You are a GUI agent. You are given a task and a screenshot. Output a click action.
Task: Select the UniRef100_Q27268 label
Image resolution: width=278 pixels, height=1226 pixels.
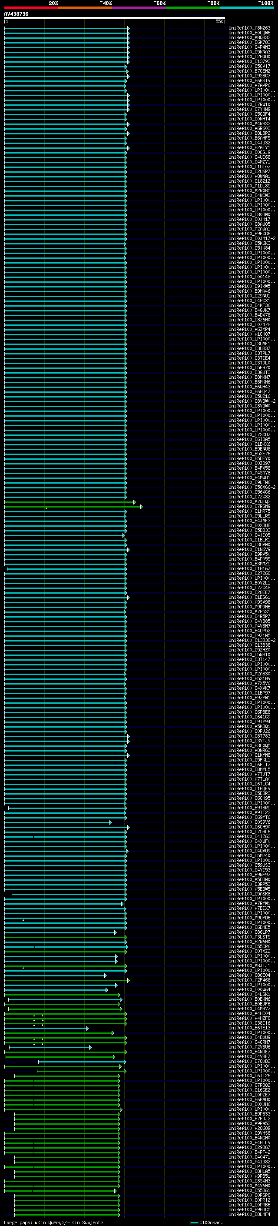(x=249, y=574)
